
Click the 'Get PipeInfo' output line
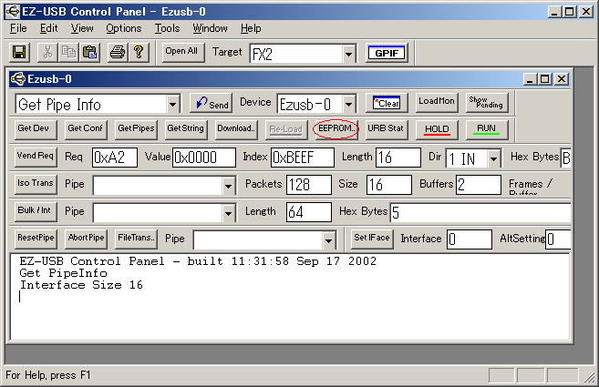(63, 273)
